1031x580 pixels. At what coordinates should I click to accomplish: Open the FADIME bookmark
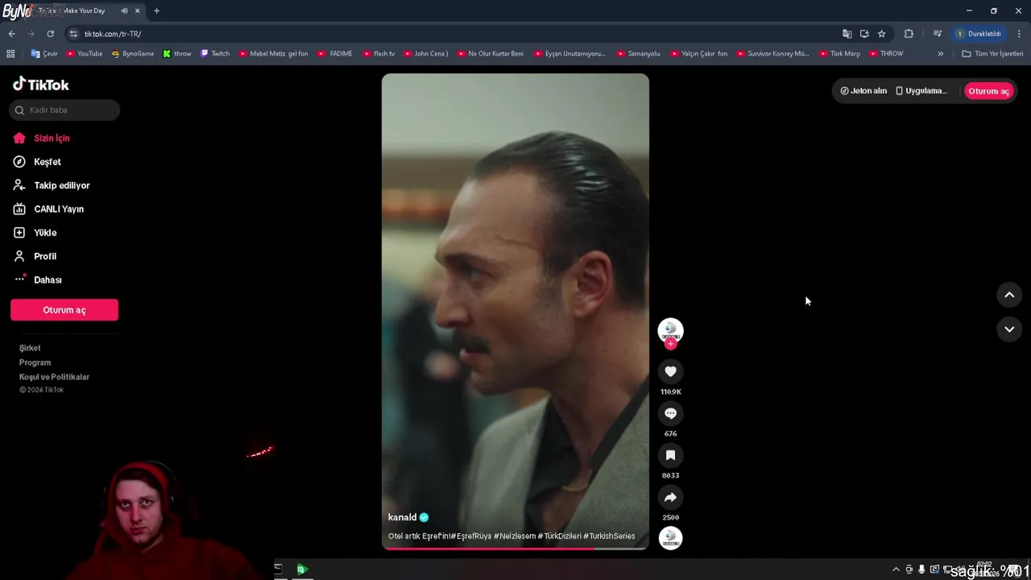[334, 54]
